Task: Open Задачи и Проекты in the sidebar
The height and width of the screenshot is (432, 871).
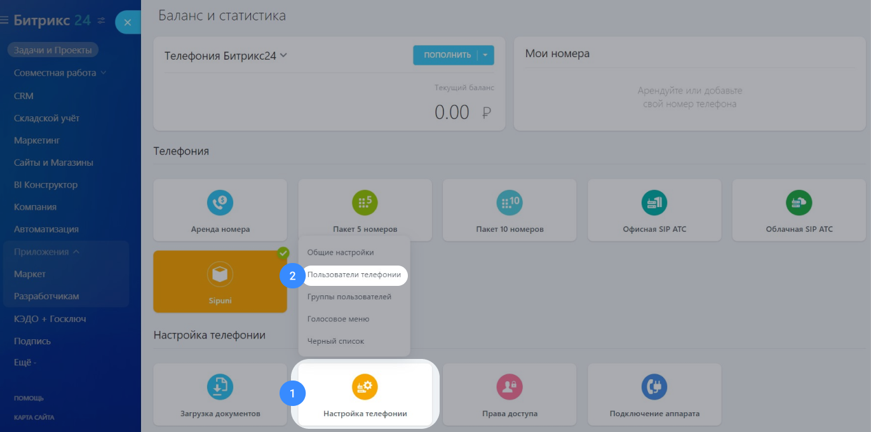Action: click(x=53, y=50)
